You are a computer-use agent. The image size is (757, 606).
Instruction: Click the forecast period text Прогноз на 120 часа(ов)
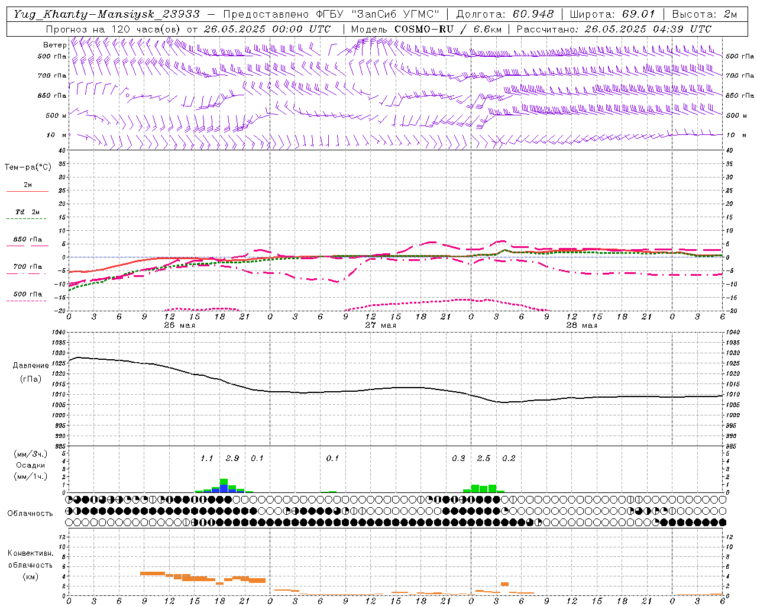(114, 29)
